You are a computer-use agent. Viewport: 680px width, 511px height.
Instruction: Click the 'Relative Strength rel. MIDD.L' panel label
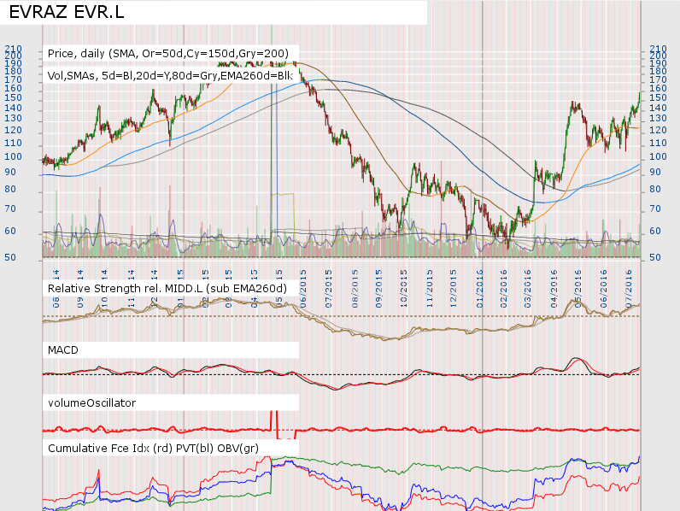pyautogui.click(x=167, y=289)
